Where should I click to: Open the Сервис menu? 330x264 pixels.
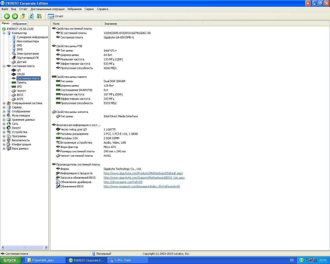(x=89, y=9)
